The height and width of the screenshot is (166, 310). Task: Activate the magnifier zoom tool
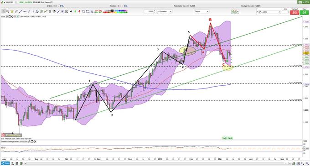8,11
